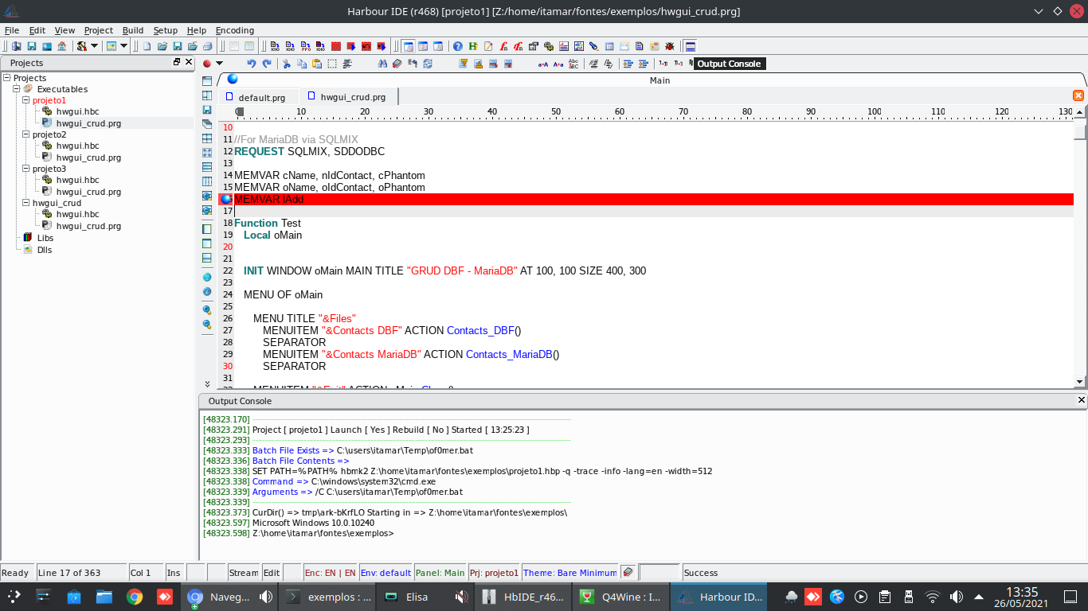This screenshot has height=611, width=1088.
Task: Toggle breakpoint marker on red line 16
Action: 226,200
